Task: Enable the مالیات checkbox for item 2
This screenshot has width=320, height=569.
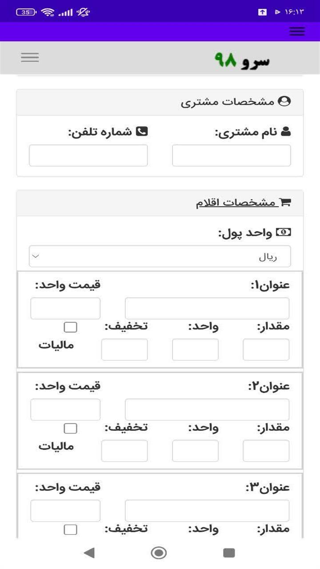Action: tap(70, 429)
